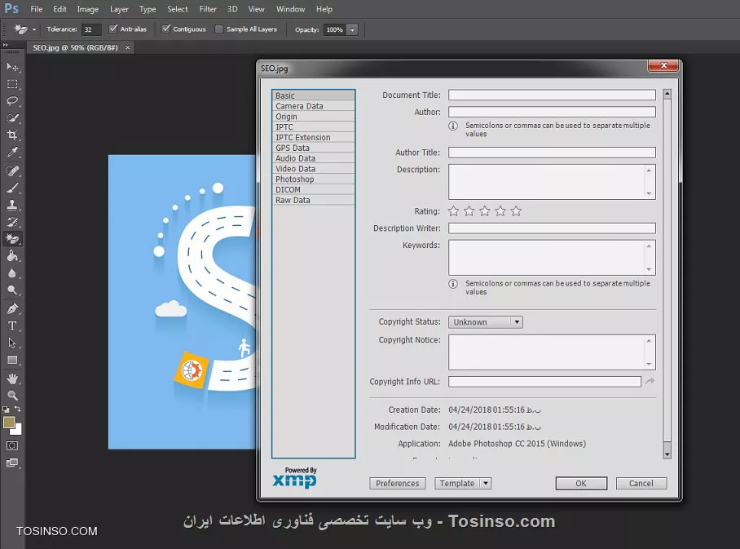Open the File menu

pos(37,9)
